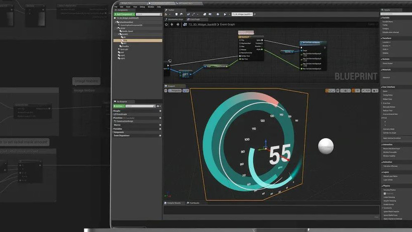Open the Asset menu
This screenshot has height=232, width=412.
click(x=128, y=7)
